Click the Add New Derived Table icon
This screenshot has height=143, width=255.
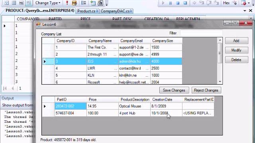pos(100,3)
